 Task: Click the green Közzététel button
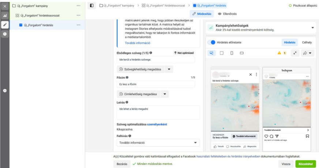click(305, 164)
